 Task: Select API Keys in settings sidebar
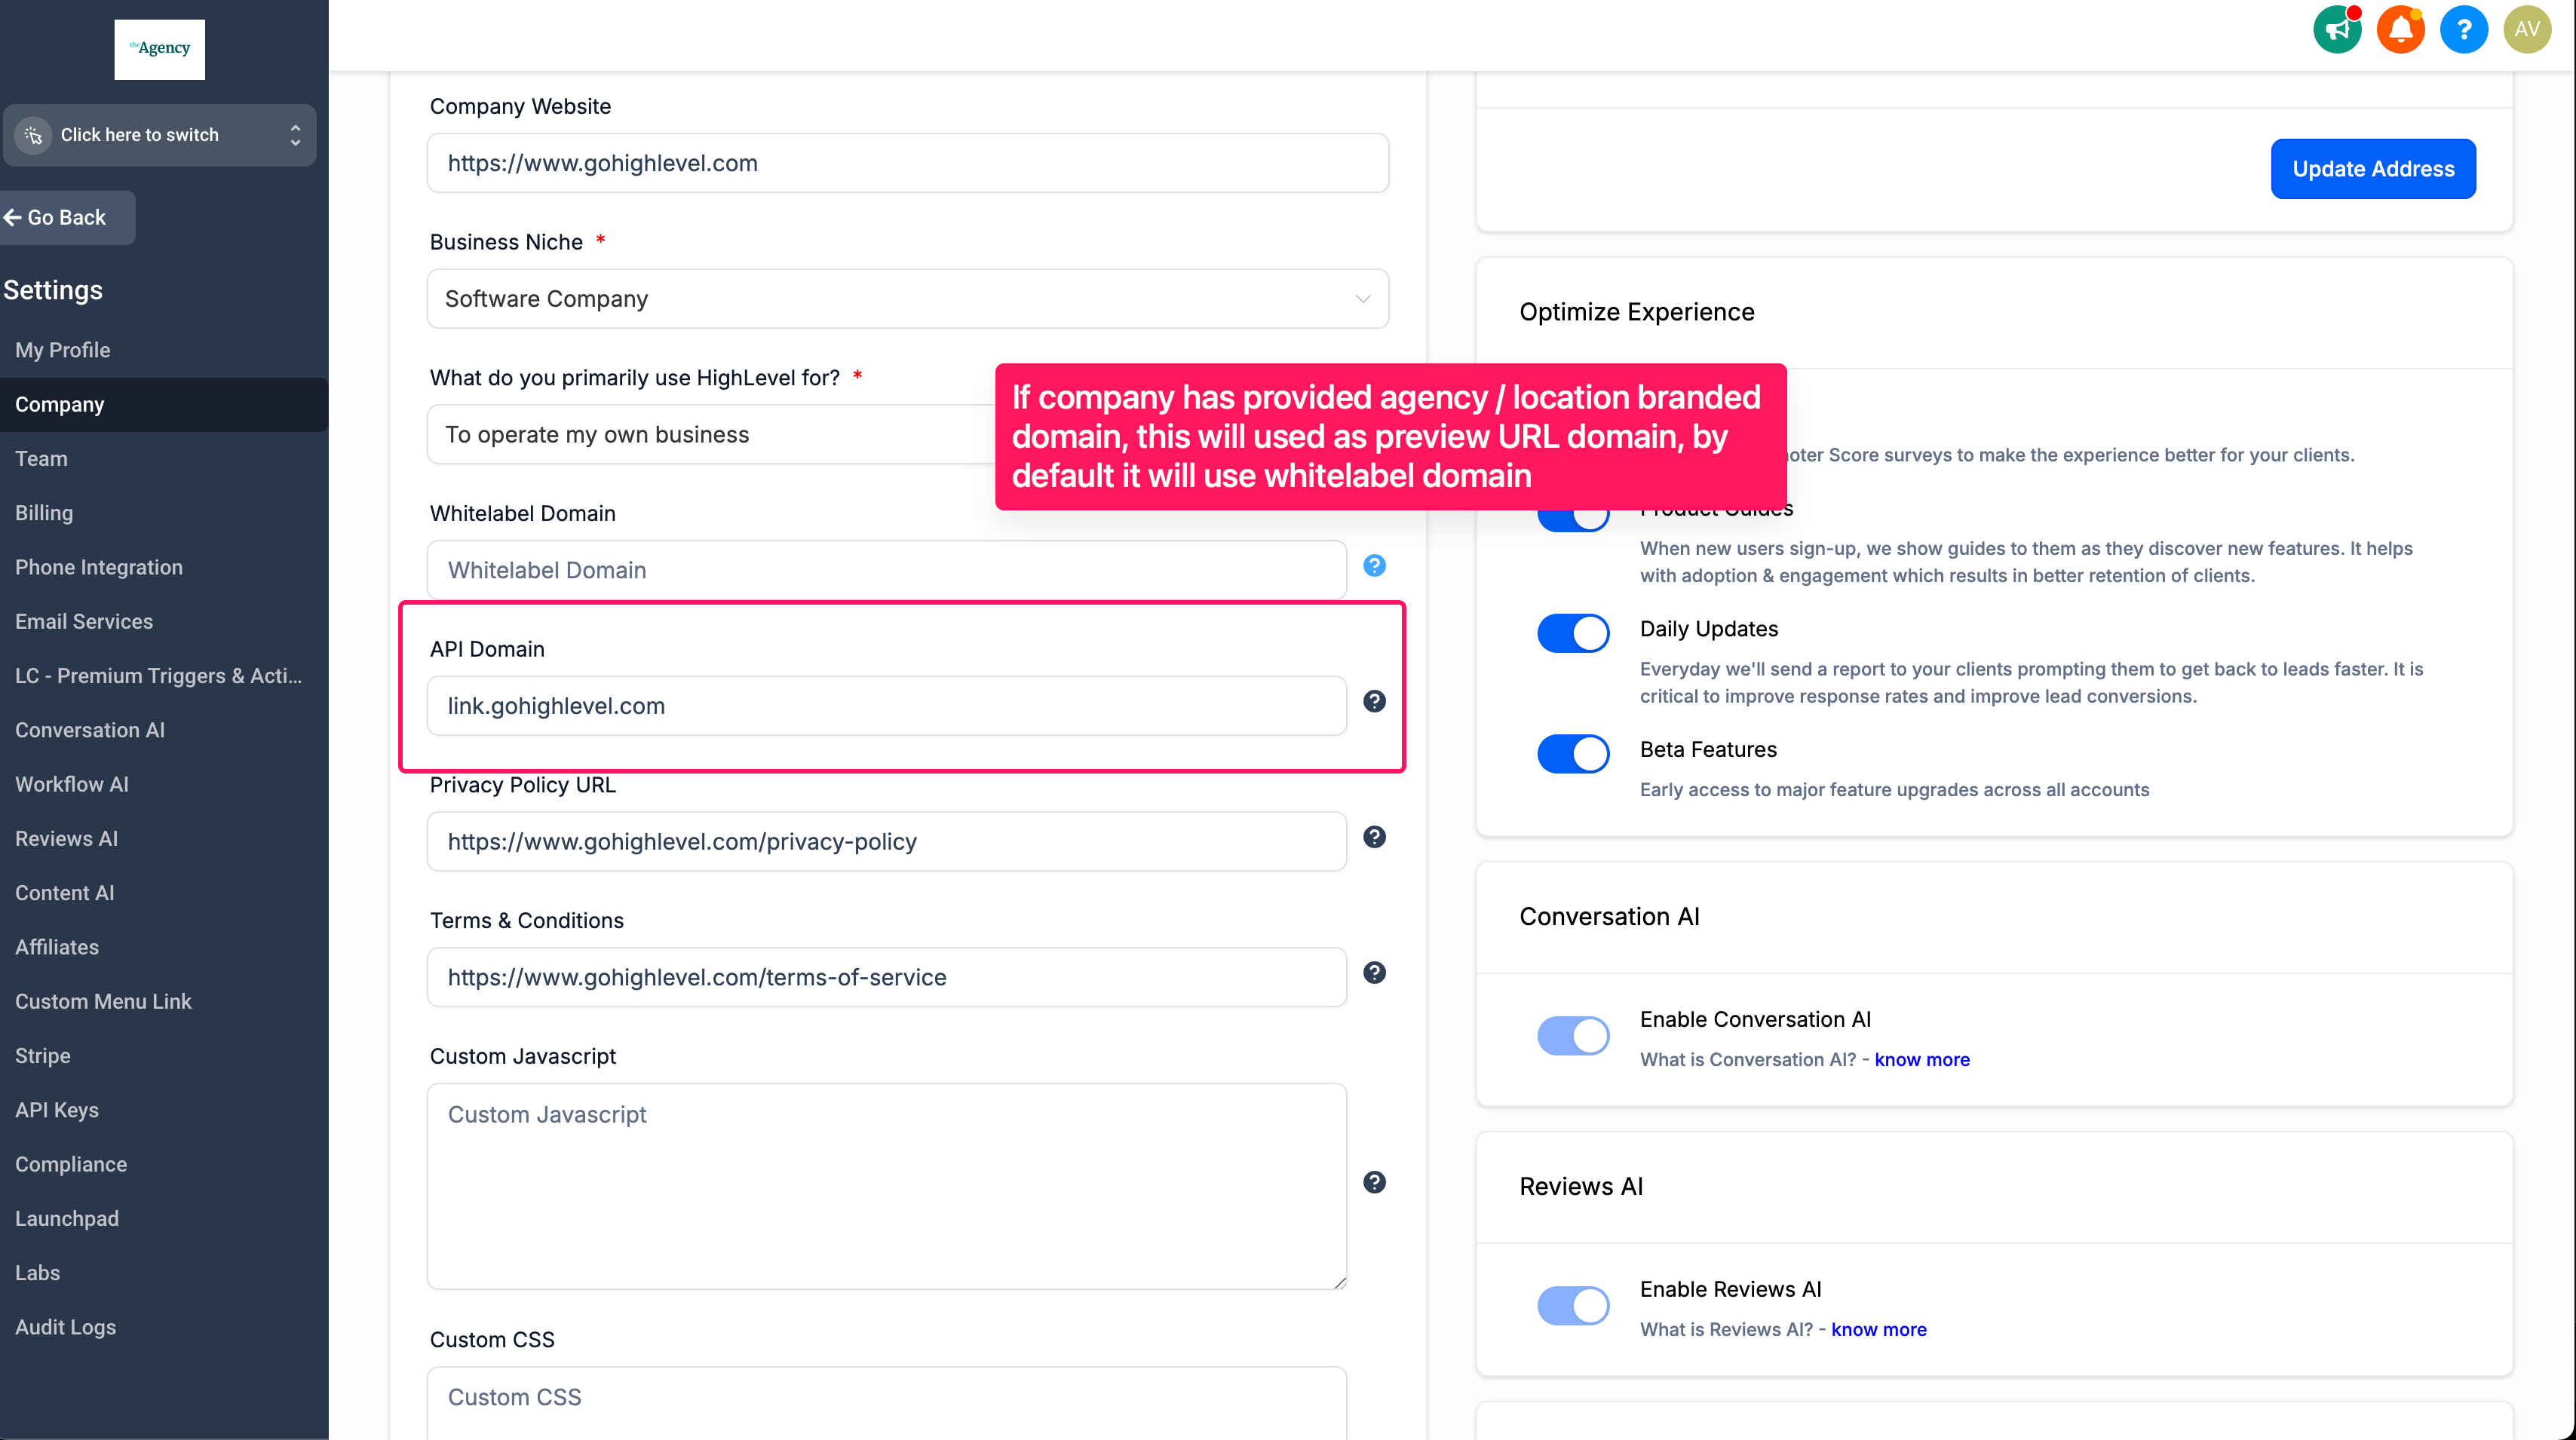click(x=57, y=1110)
